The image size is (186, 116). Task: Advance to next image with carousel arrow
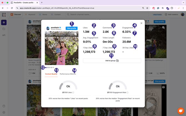76,48
